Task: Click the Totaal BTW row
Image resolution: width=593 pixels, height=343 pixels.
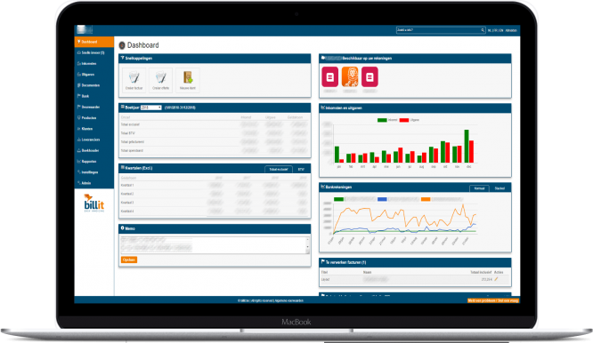Action: tap(215, 133)
